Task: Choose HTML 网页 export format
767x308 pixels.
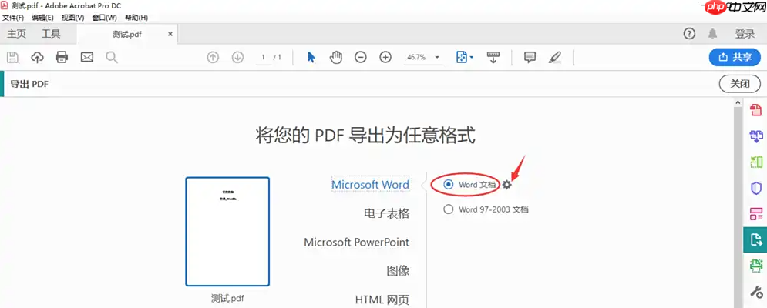Action: (x=382, y=300)
